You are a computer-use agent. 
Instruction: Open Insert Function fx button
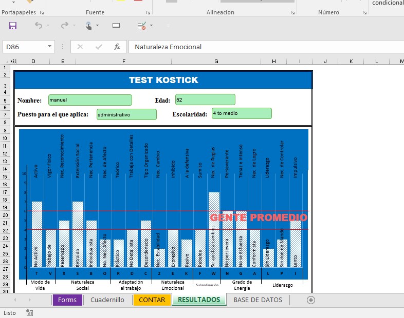117,47
